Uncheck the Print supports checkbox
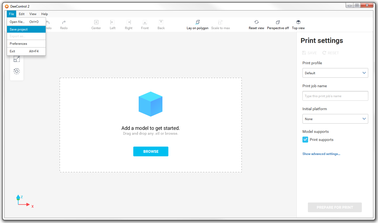 (x=305, y=140)
